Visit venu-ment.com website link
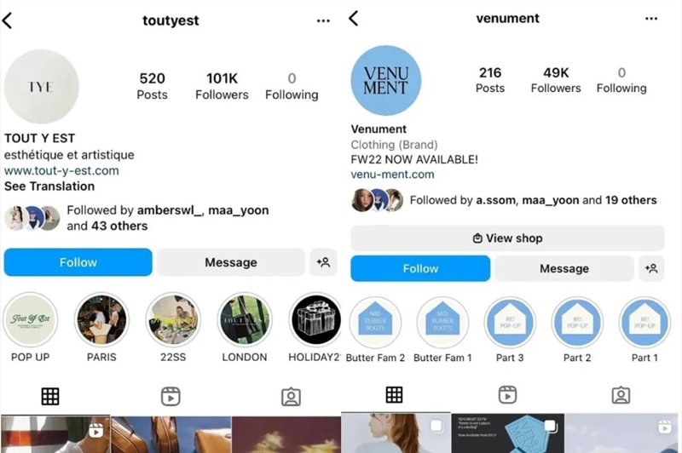 tap(392, 175)
